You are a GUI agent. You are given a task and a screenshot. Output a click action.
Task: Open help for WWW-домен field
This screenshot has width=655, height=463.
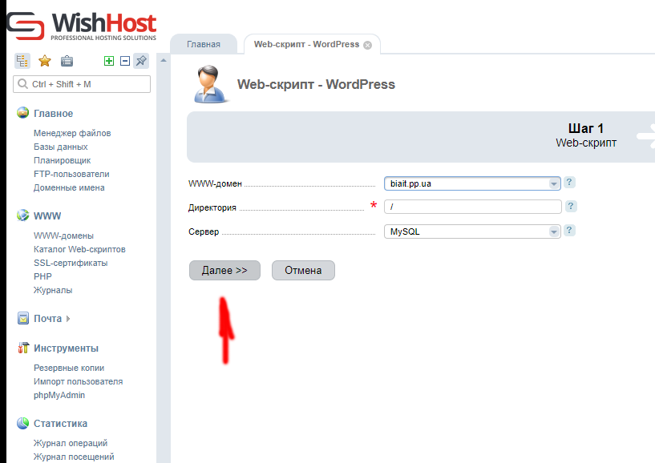(x=569, y=183)
